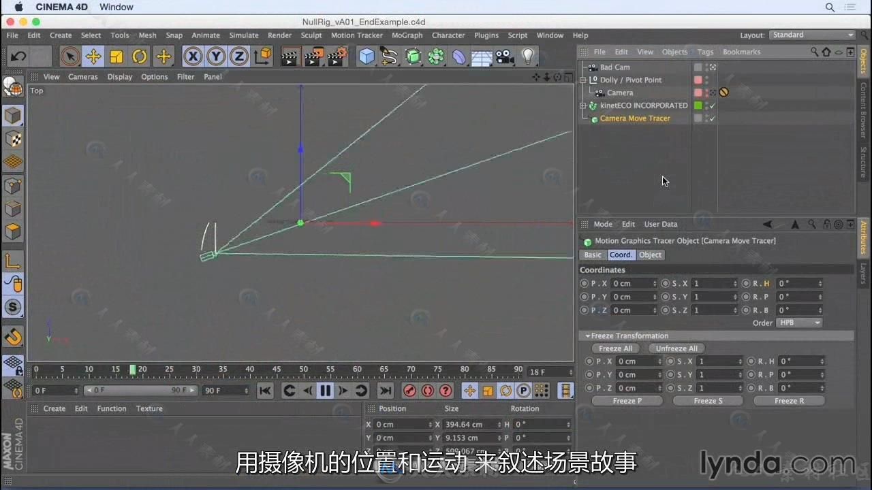
Task: Select the Bad Cam object
Action: (614, 67)
